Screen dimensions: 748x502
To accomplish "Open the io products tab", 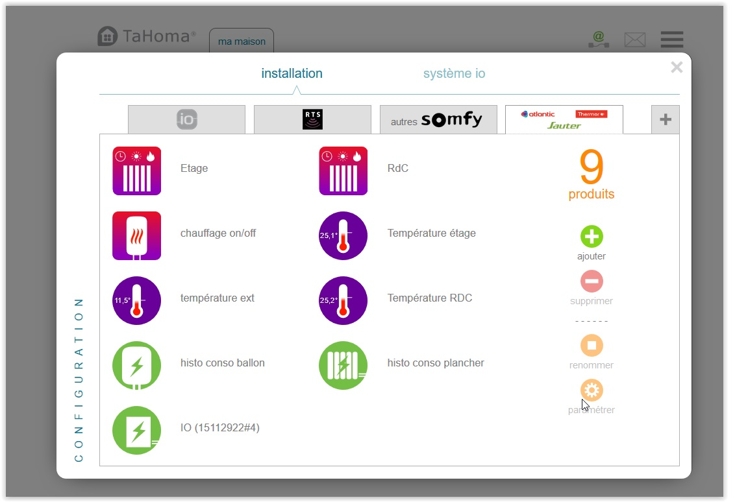I will (186, 119).
